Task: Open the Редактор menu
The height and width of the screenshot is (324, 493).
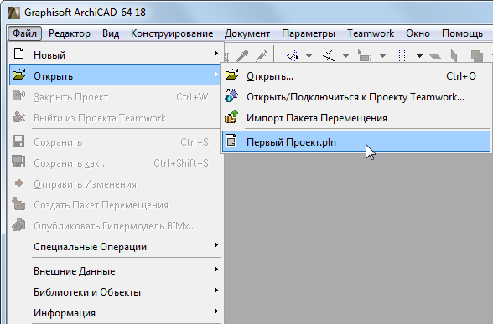Action: point(69,33)
